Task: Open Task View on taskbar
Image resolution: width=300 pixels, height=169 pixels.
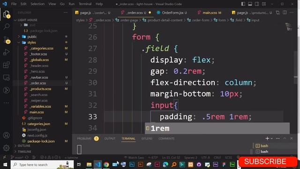Action: click(x=79, y=164)
